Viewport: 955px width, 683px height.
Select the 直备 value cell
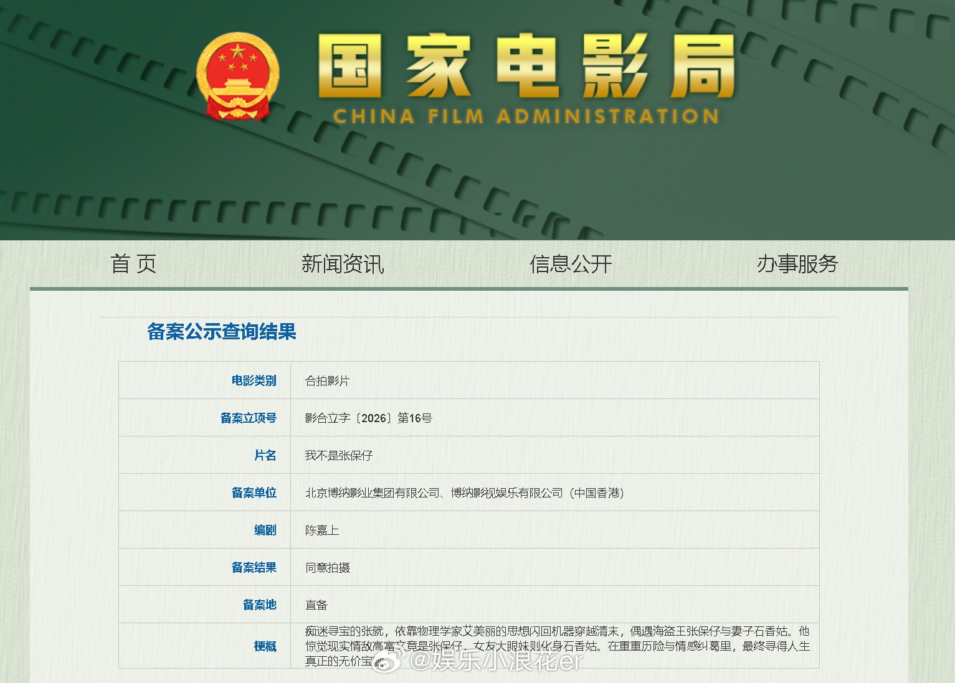(x=554, y=605)
